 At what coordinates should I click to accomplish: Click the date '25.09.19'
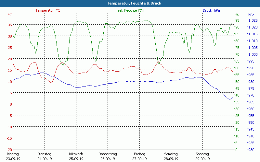(76, 159)
